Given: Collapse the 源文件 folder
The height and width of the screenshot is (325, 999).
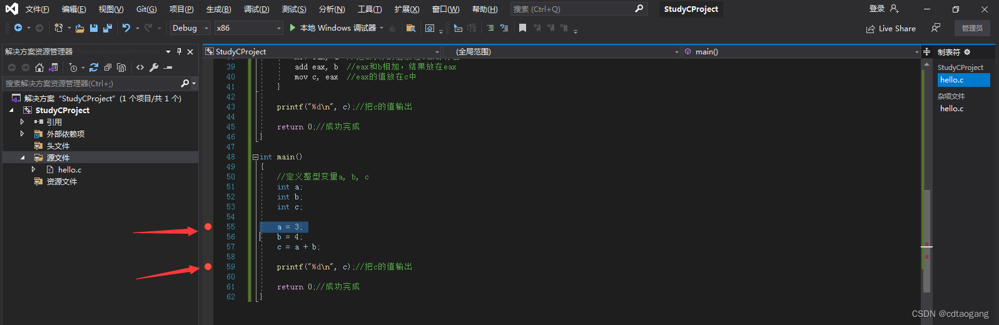Looking at the screenshot, I should (x=23, y=157).
